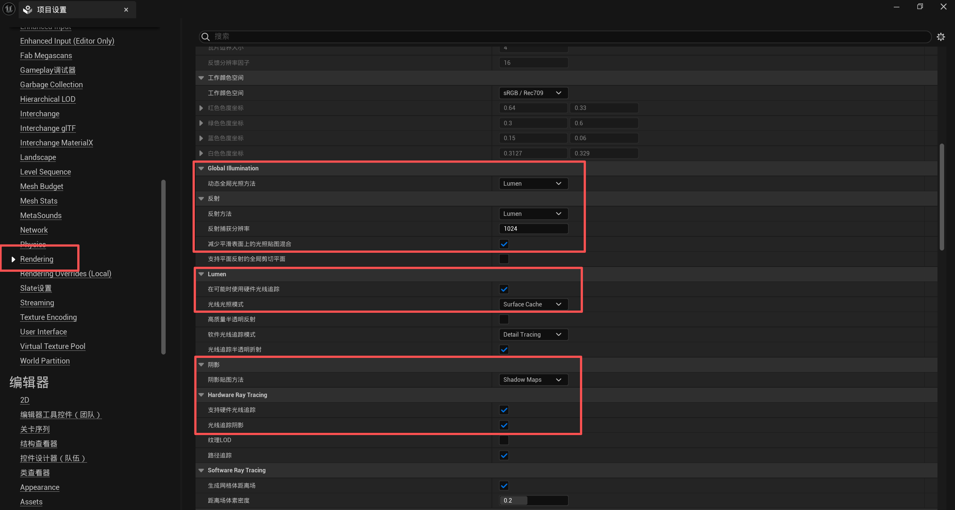Open Interchange MaterialX settings
Image resolution: width=955 pixels, height=510 pixels.
(x=56, y=143)
